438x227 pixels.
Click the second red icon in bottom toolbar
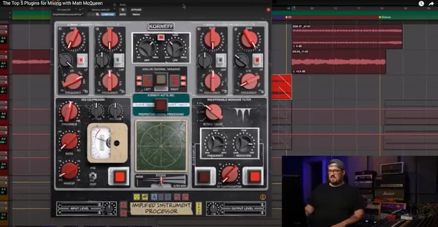(x=186, y=197)
